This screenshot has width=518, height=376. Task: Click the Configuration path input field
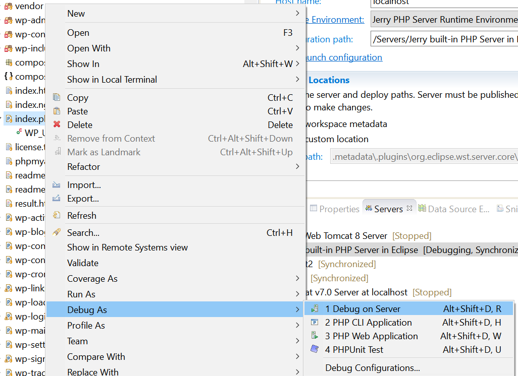(444, 39)
